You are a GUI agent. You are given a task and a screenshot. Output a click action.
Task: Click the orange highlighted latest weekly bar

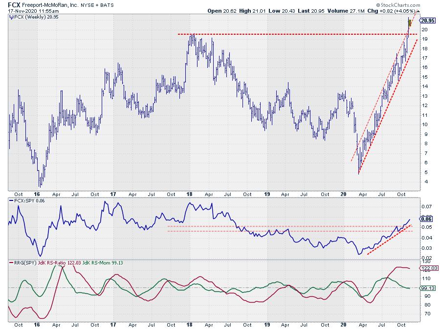[x=410, y=22]
